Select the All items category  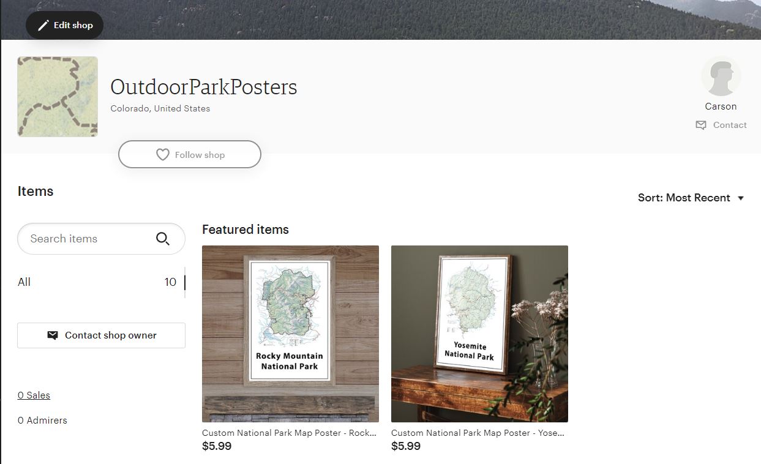pyautogui.click(x=24, y=282)
